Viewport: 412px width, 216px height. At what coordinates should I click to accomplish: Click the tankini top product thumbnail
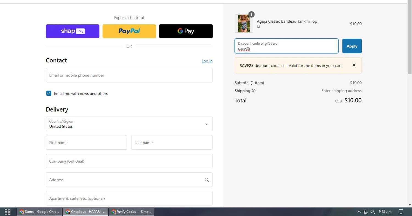point(244,24)
